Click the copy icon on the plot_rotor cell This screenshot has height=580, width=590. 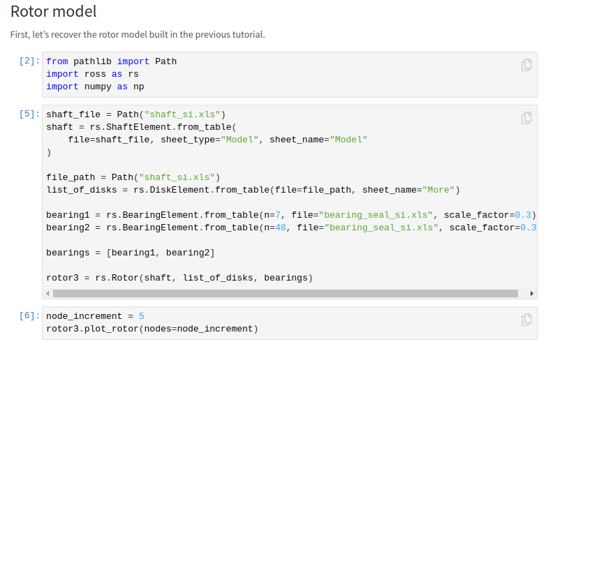tap(526, 319)
